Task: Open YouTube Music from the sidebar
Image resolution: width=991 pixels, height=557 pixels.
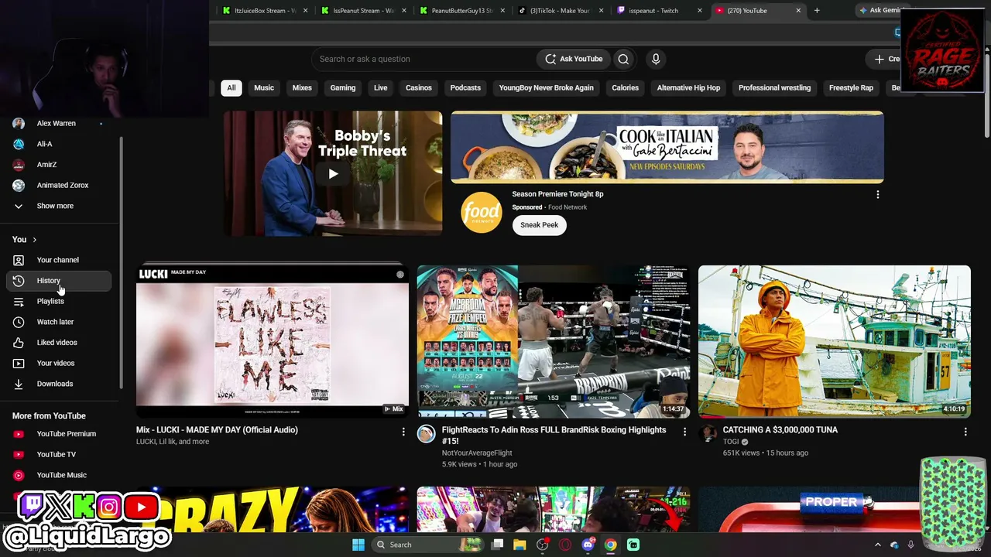Action: (x=59, y=475)
